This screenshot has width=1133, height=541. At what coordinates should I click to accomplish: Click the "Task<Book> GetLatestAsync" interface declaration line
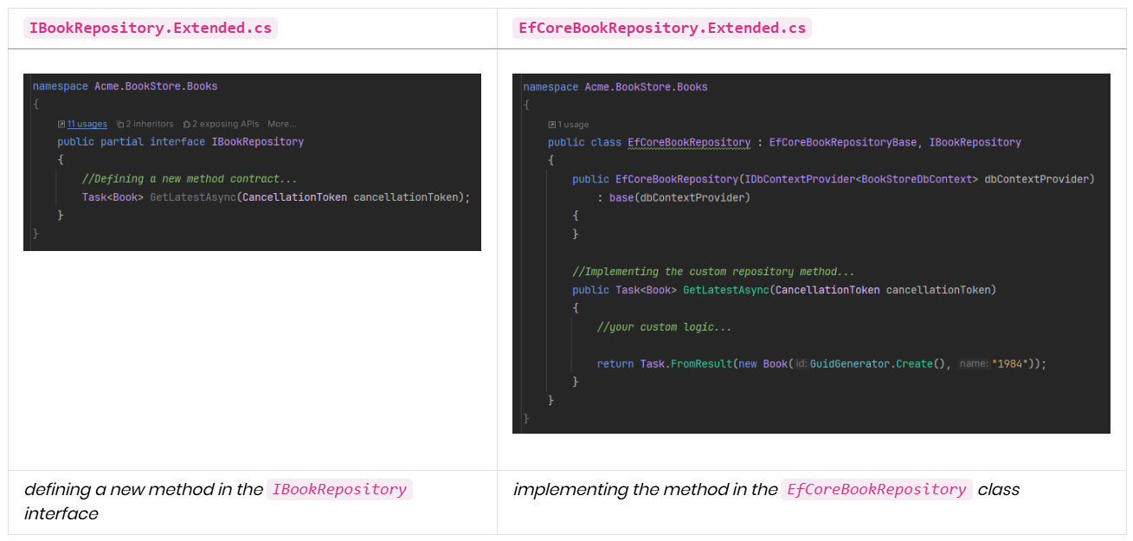click(x=276, y=196)
